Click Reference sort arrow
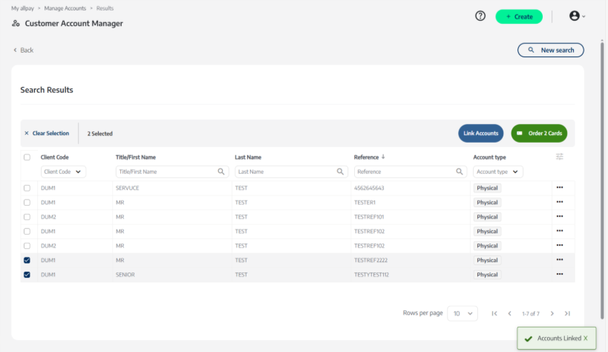The width and height of the screenshot is (608, 352). click(x=383, y=157)
